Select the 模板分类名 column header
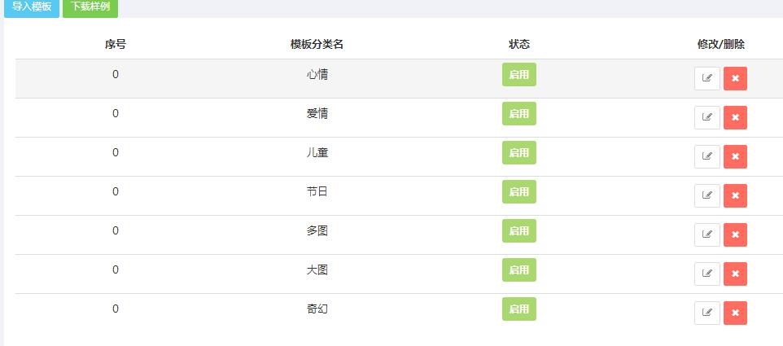 (317, 45)
